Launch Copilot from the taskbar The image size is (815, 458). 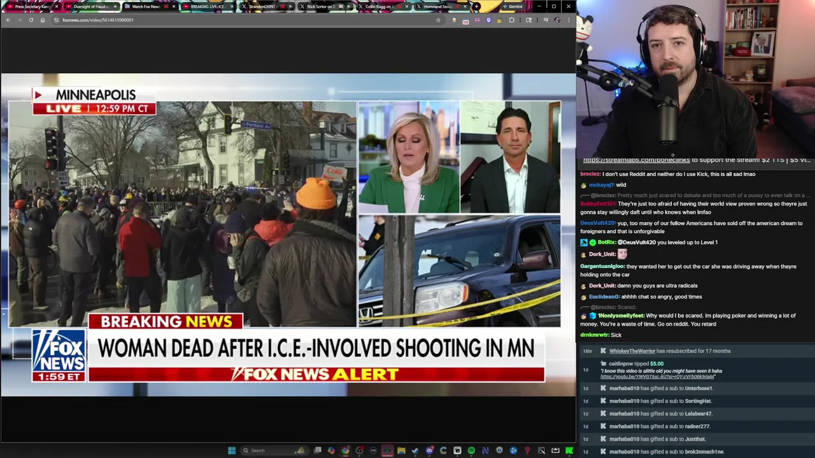click(331, 450)
